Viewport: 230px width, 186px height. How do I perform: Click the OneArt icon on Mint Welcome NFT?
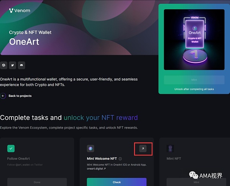tap(90, 148)
